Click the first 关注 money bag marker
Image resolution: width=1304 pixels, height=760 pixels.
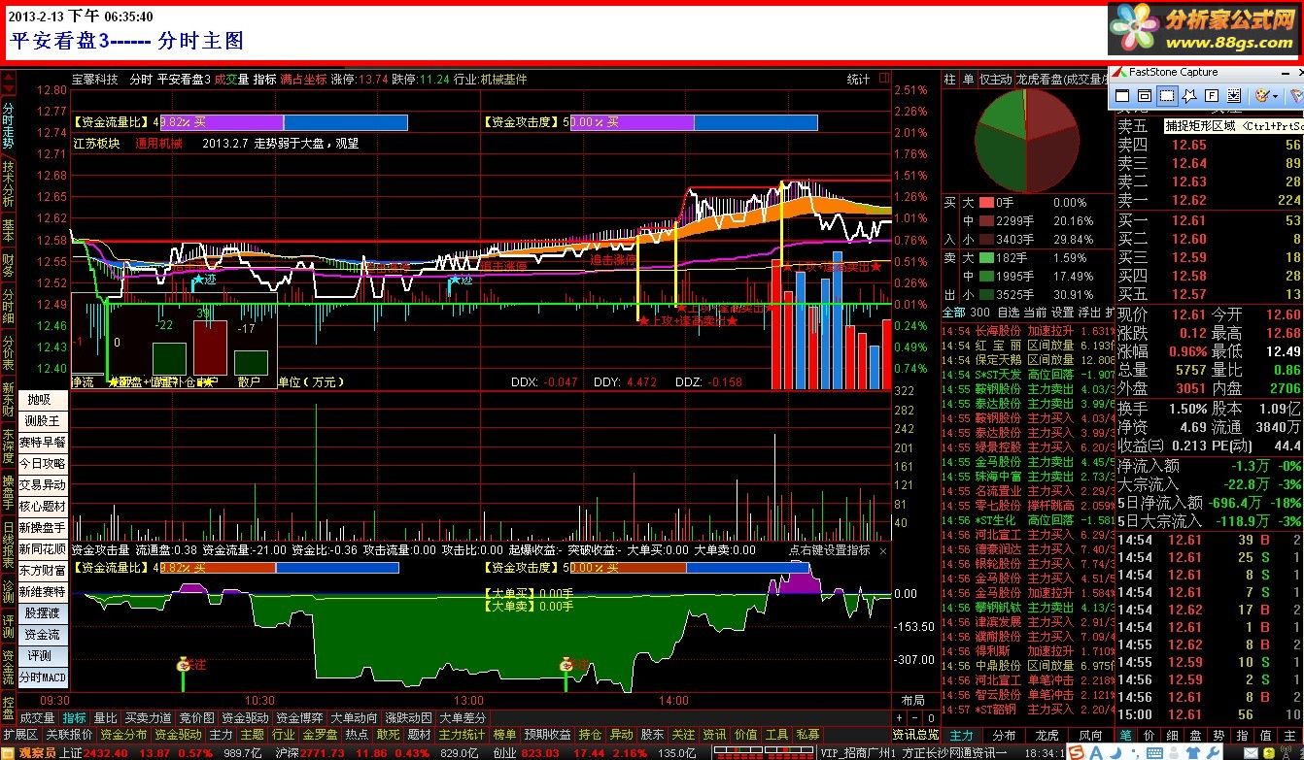(x=184, y=665)
